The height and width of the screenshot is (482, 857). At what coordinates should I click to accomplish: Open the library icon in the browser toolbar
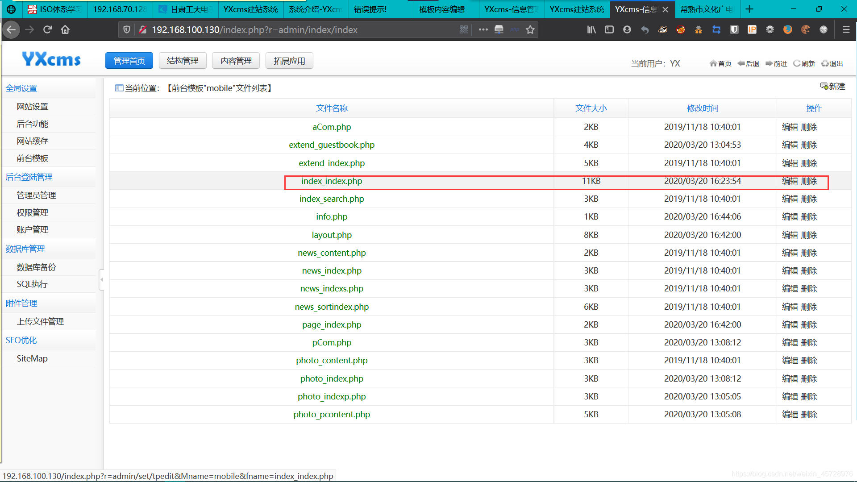591,30
